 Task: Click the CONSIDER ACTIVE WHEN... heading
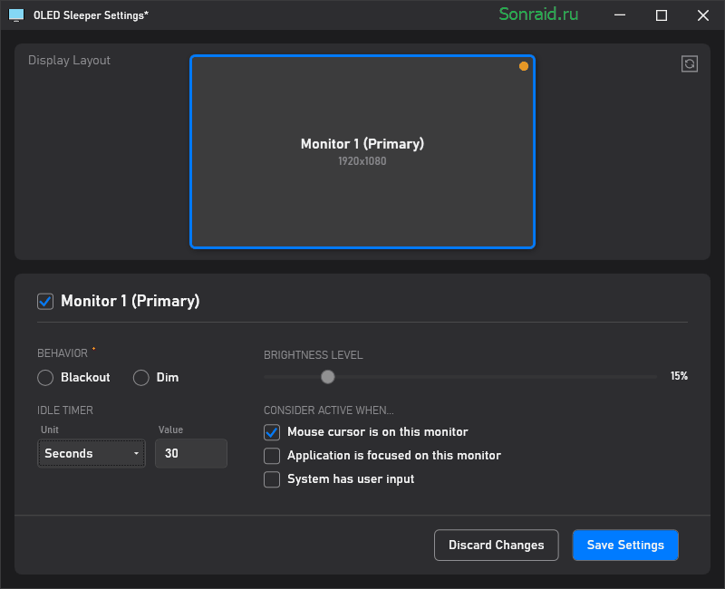click(x=329, y=410)
